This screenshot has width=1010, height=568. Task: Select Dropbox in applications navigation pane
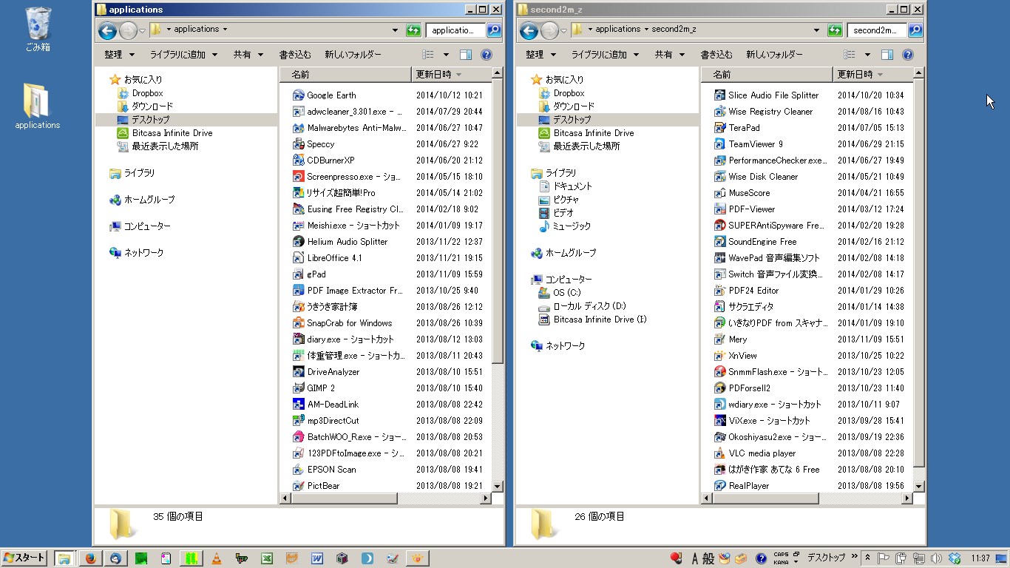[140, 93]
